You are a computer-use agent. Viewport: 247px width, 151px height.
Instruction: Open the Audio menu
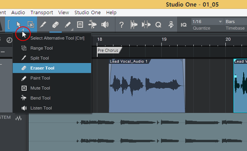point(18,13)
